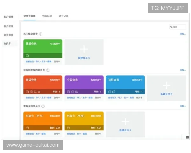Click the calendar icon on 初级会员 card
Screen dimensions: 191x153
pos(110,92)
